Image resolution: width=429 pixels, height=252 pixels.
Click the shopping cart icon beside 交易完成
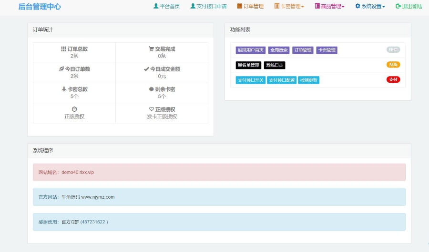[x=151, y=49]
